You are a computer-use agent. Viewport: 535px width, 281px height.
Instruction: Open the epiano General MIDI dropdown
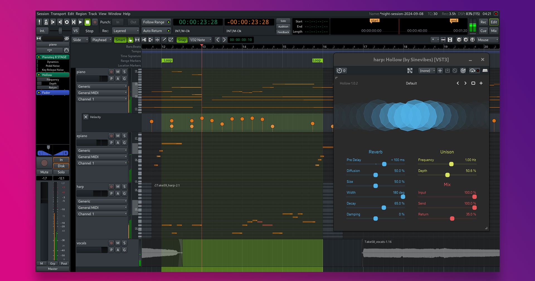point(102,157)
